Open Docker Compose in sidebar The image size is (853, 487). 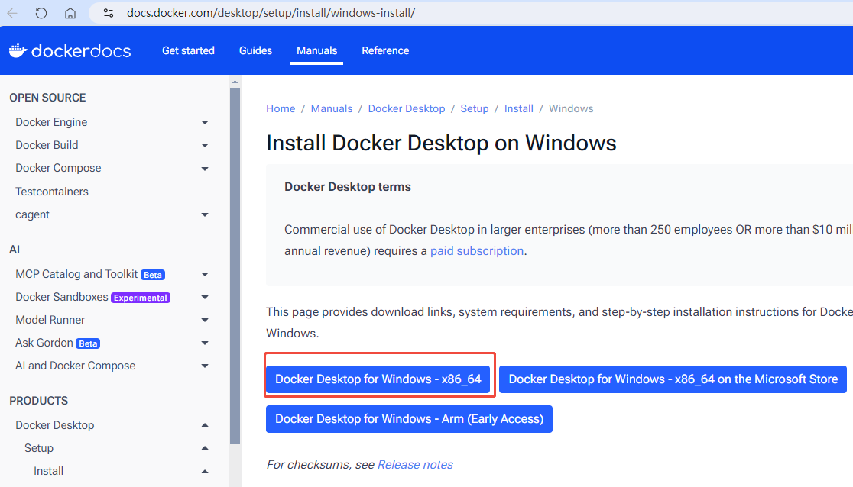click(58, 168)
